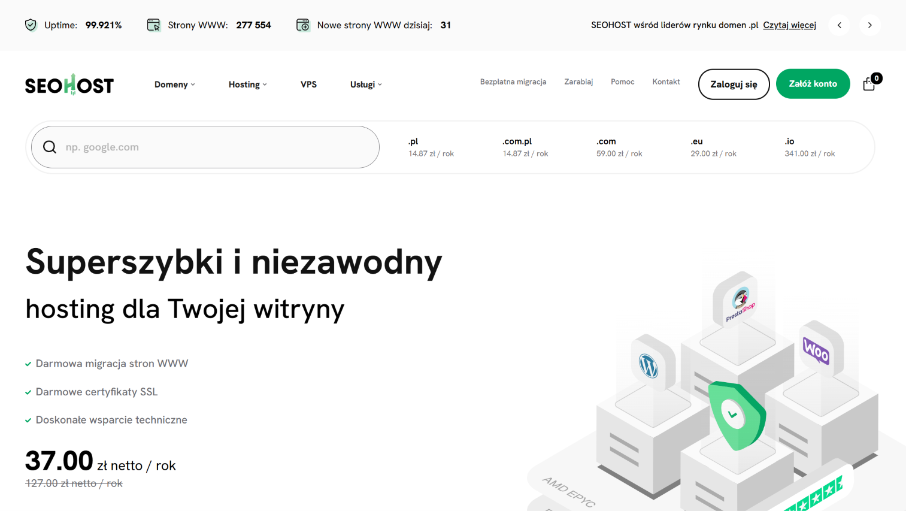
Task: Click the uptime shield icon
Action: click(31, 25)
